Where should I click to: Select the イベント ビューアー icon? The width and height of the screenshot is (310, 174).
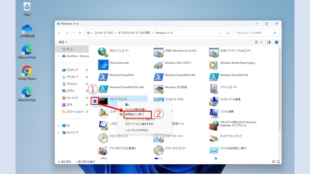point(214,89)
